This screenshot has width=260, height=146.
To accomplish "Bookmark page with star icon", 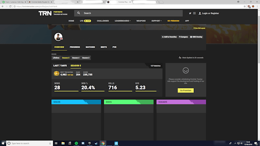I will coord(245,6).
